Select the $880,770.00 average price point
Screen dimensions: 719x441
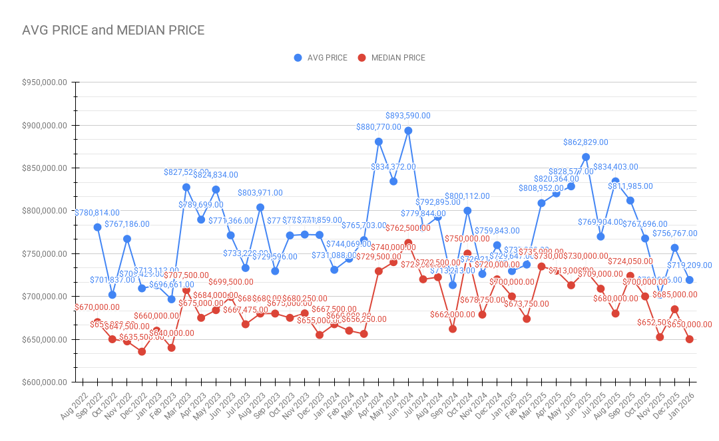pyautogui.click(x=379, y=142)
